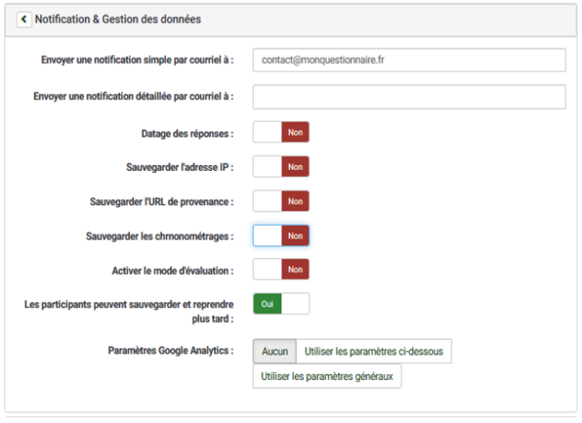Click label Paramètres Google Analytics
582x423 pixels.
[x=171, y=351]
